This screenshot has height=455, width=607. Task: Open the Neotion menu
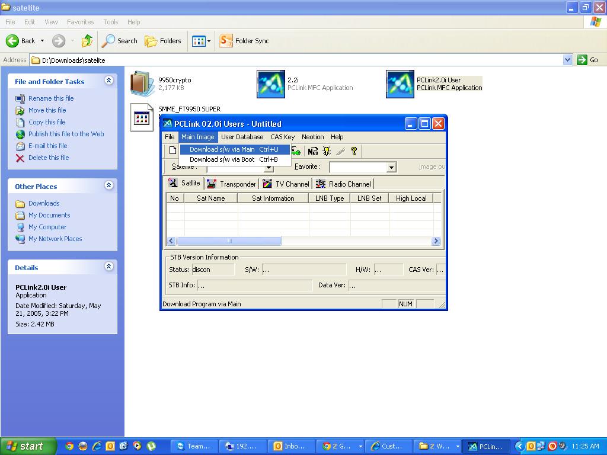[313, 137]
